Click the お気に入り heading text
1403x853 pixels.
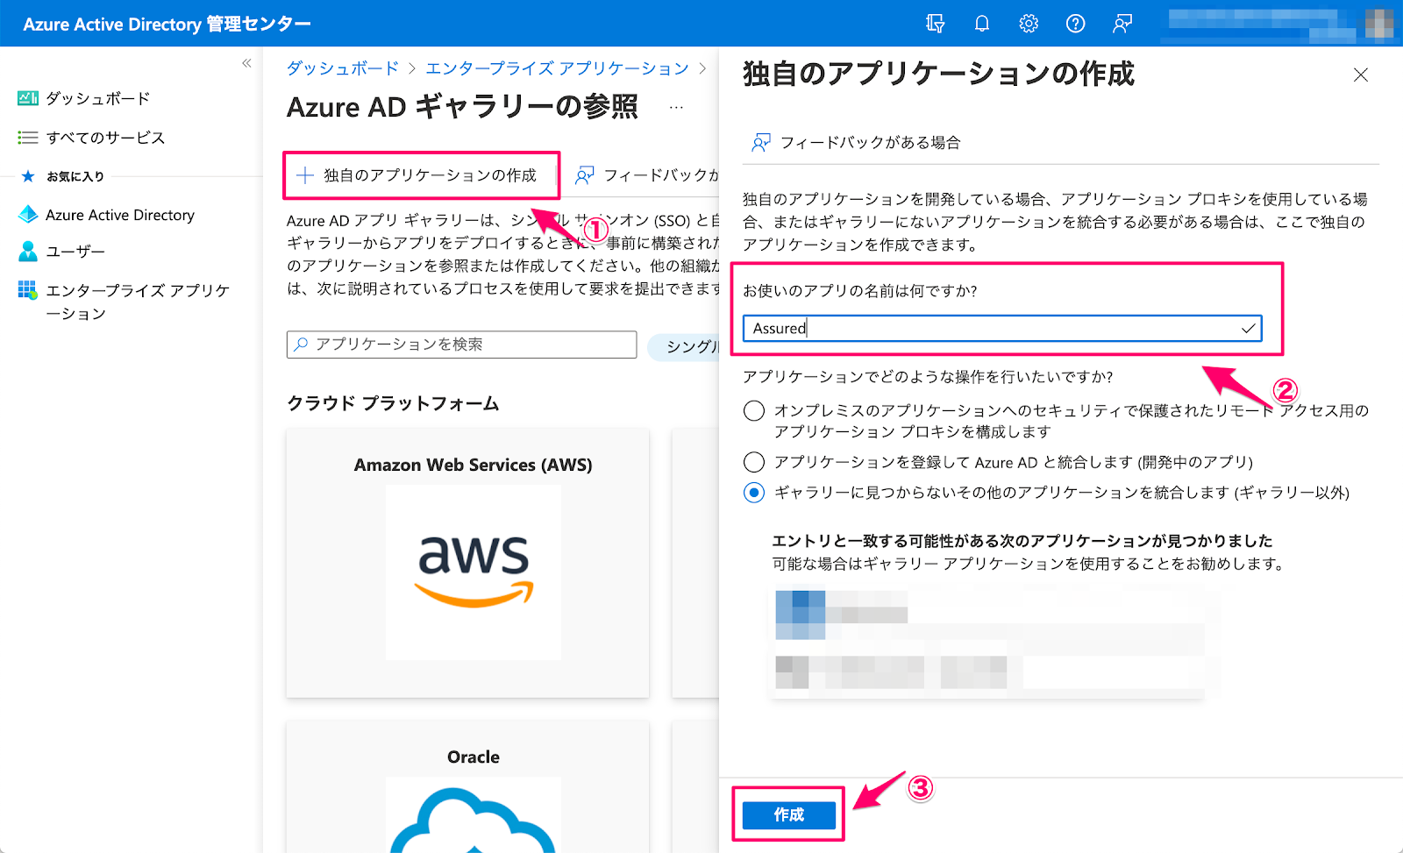pyautogui.click(x=75, y=176)
